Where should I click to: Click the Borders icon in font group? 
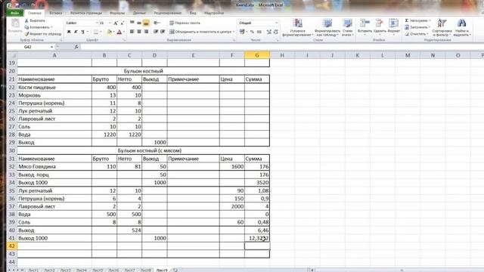[96, 32]
